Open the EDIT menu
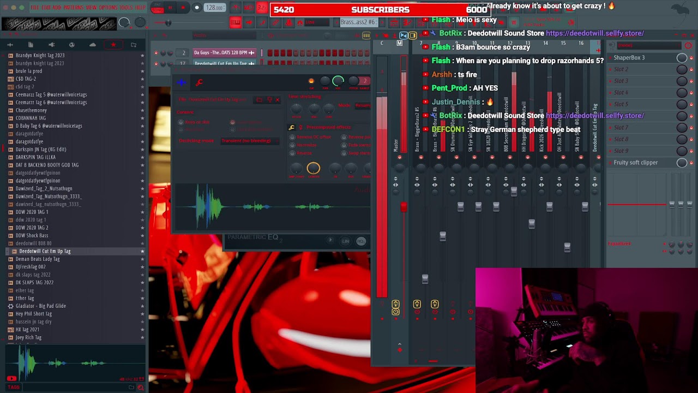This screenshot has width=698, height=393. (45, 8)
